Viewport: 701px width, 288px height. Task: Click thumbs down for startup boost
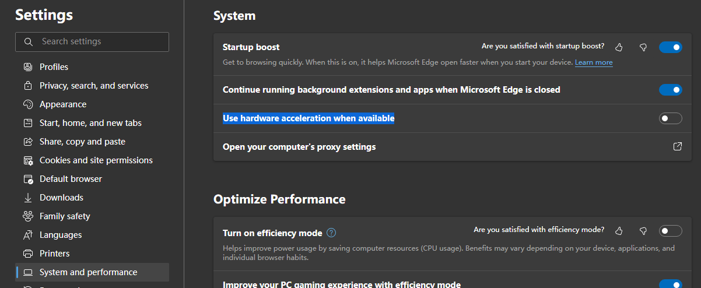tap(643, 47)
